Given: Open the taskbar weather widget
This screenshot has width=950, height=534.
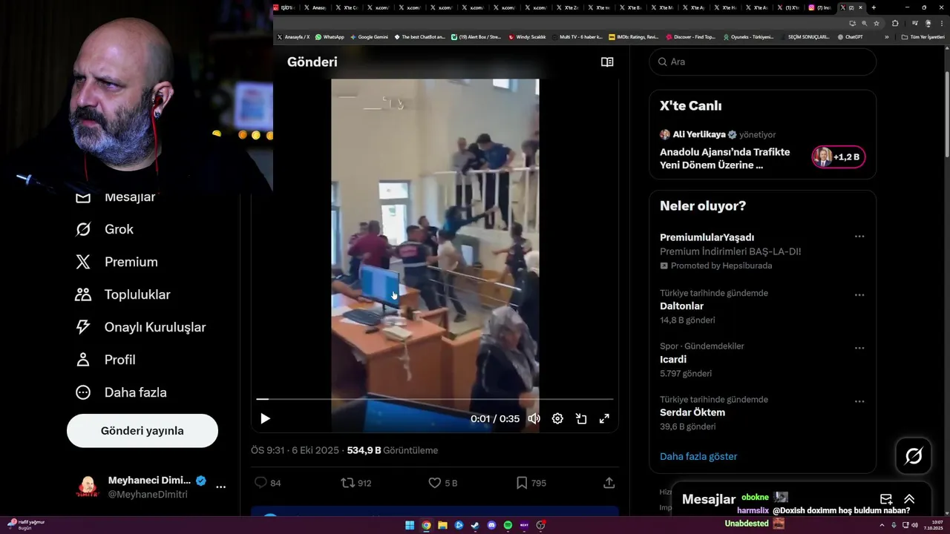Looking at the screenshot, I should click(x=27, y=524).
